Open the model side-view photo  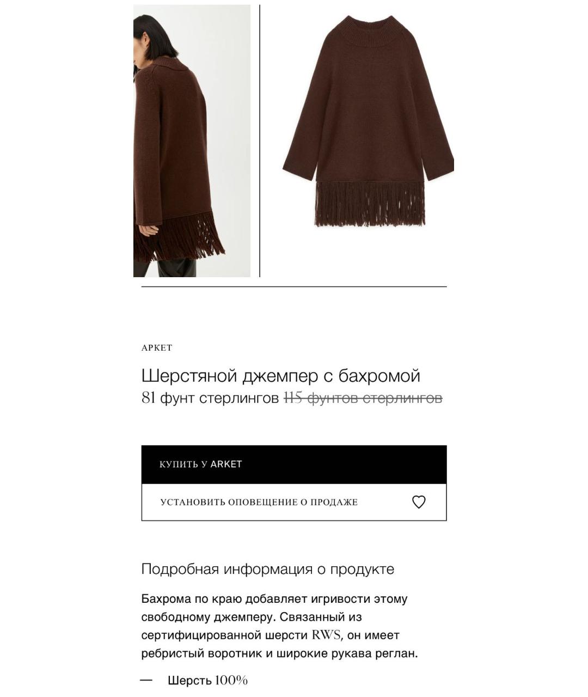point(192,141)
